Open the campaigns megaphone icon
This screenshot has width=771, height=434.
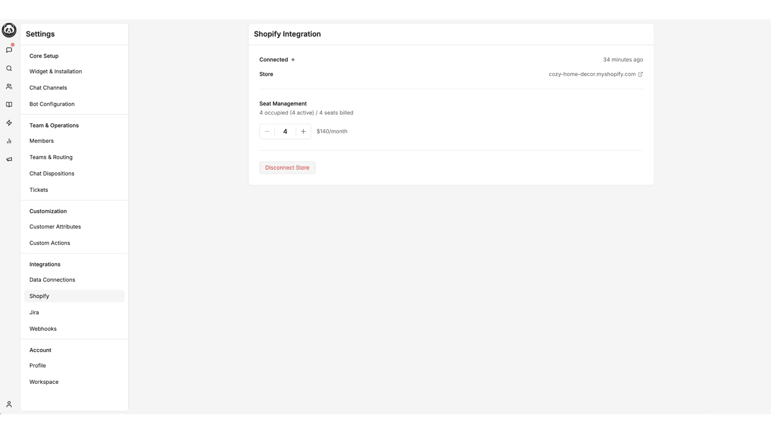[x=9, y=159]
